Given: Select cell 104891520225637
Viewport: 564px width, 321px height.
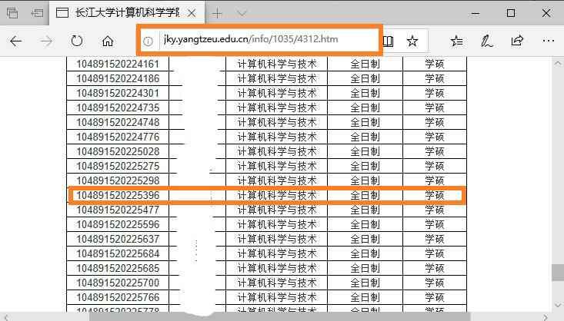Looking at the screenshot, I should pyautogui.click(x=118, y=239).
